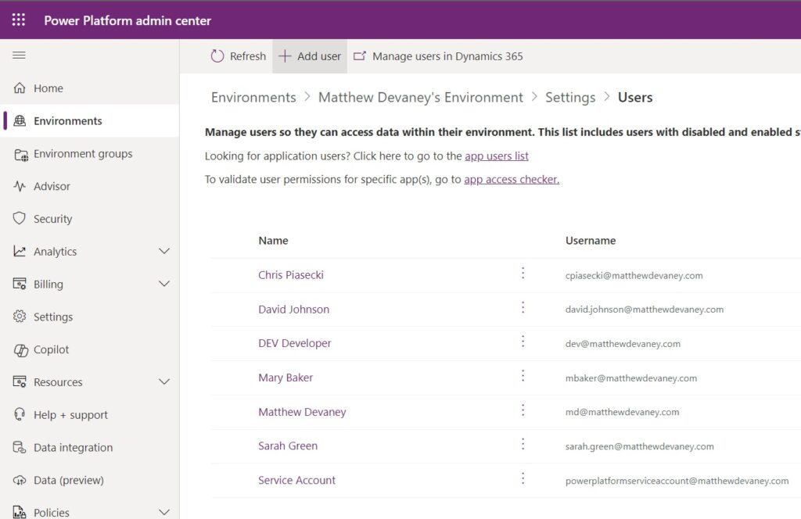This screenshot has width=801, height=519.
Task: Open the app launcher waffle icon
Action: (x=19, y=20)
